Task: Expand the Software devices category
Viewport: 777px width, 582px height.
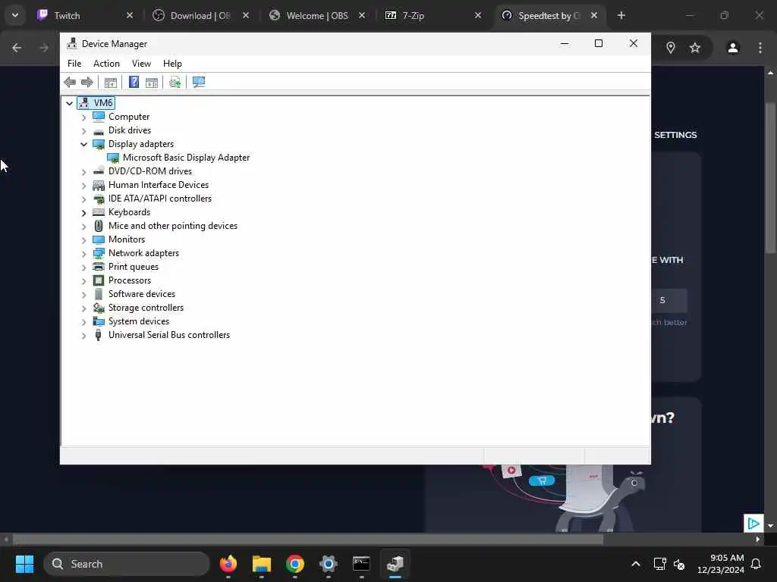Action: pos(83,295)
